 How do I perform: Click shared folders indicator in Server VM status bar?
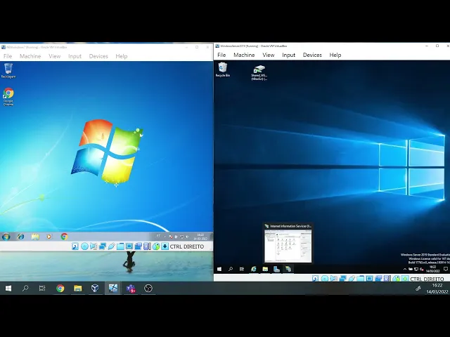[361, 279]
